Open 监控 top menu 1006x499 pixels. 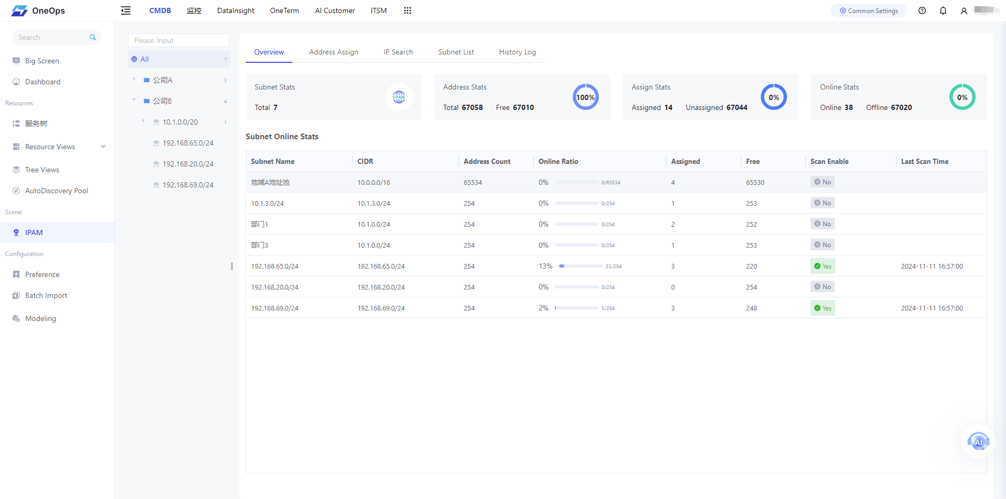[194, 10]
